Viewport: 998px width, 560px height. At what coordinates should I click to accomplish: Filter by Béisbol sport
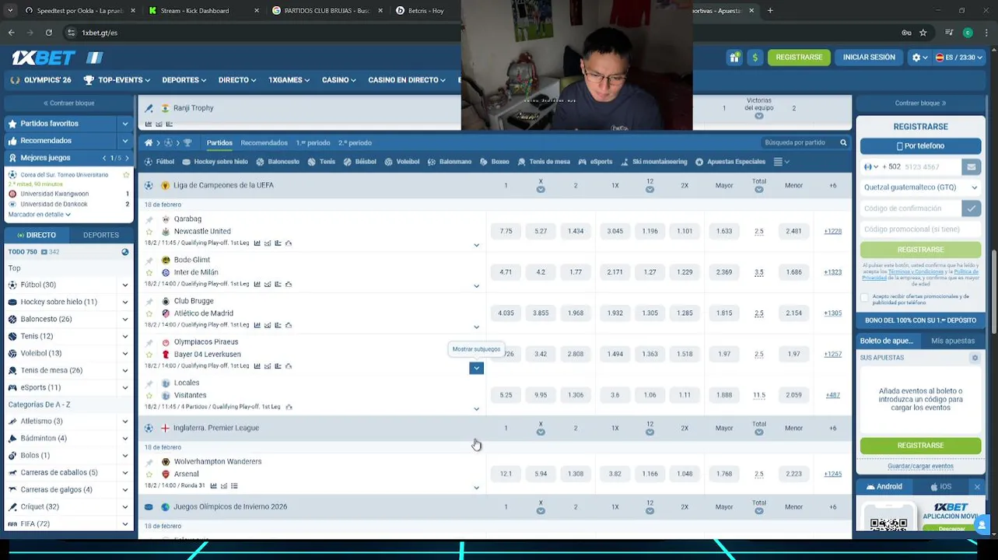coord(359,162)
